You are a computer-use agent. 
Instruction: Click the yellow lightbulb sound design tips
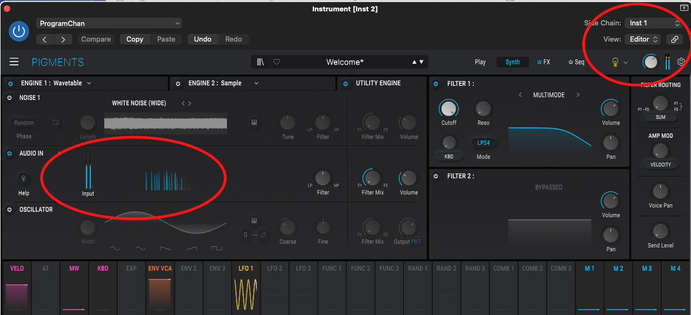615,62
